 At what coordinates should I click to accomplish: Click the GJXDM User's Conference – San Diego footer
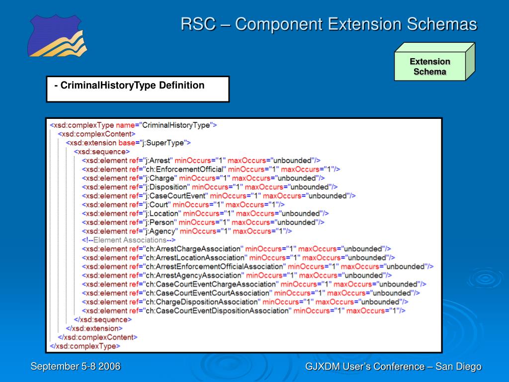click(394, 367)
